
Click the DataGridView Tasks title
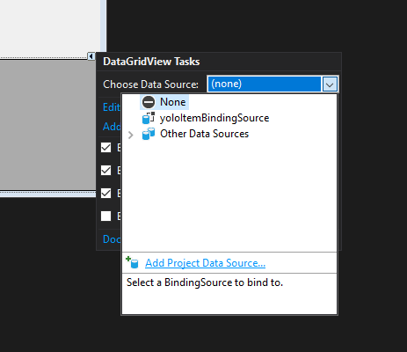(151, 62)
